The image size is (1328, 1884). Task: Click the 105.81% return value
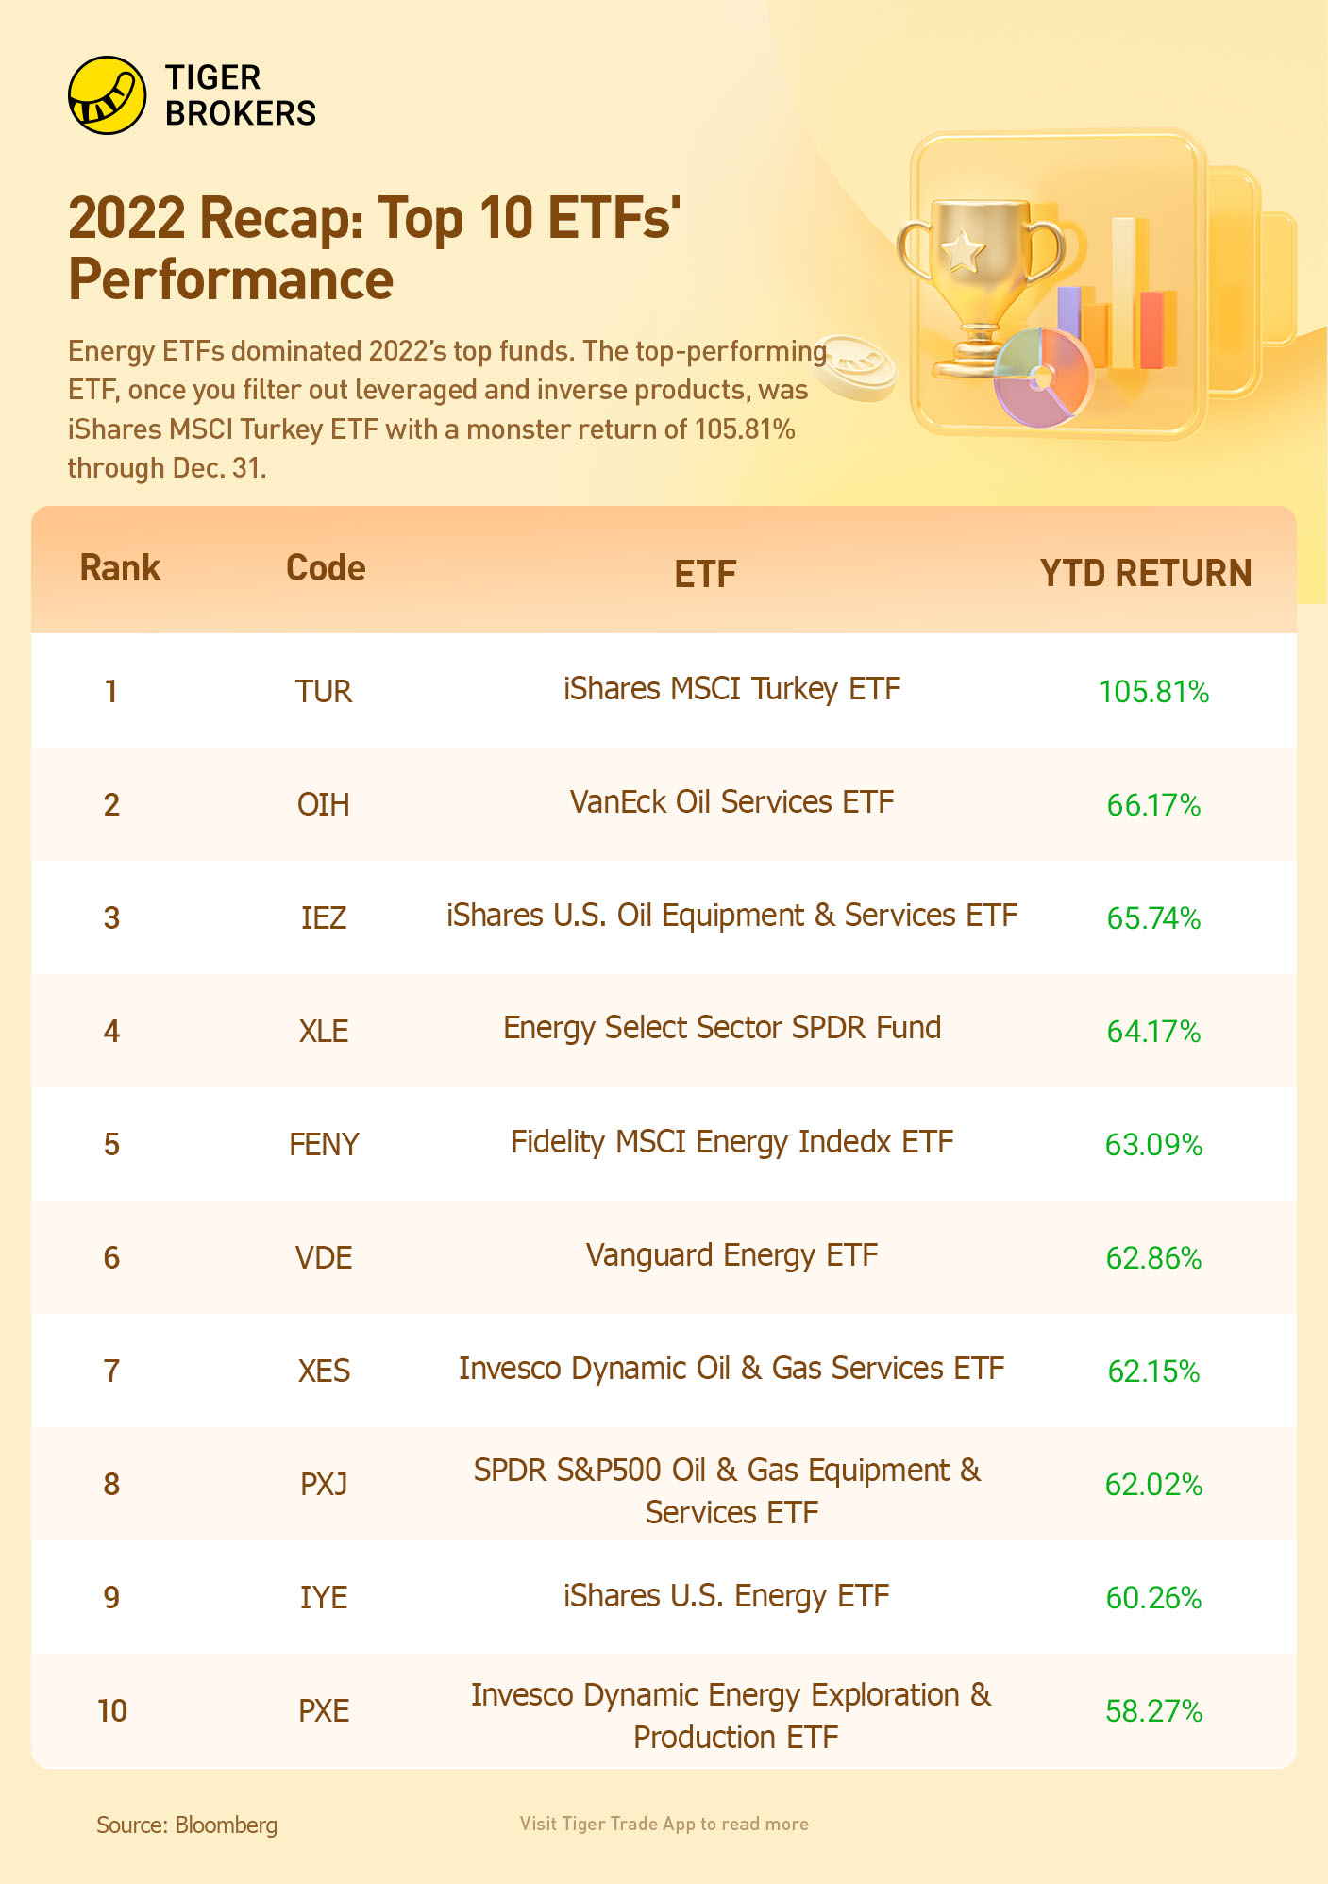tap(1153, 692)
